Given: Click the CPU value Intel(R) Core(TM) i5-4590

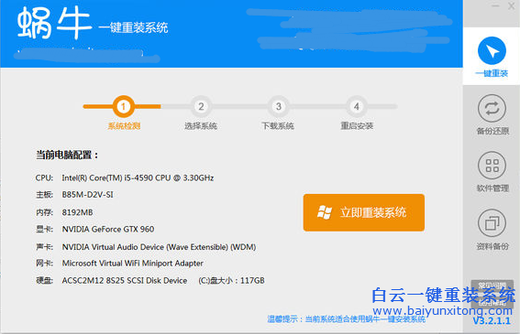Looking at the screenshot, I should [x=138, y=178].
